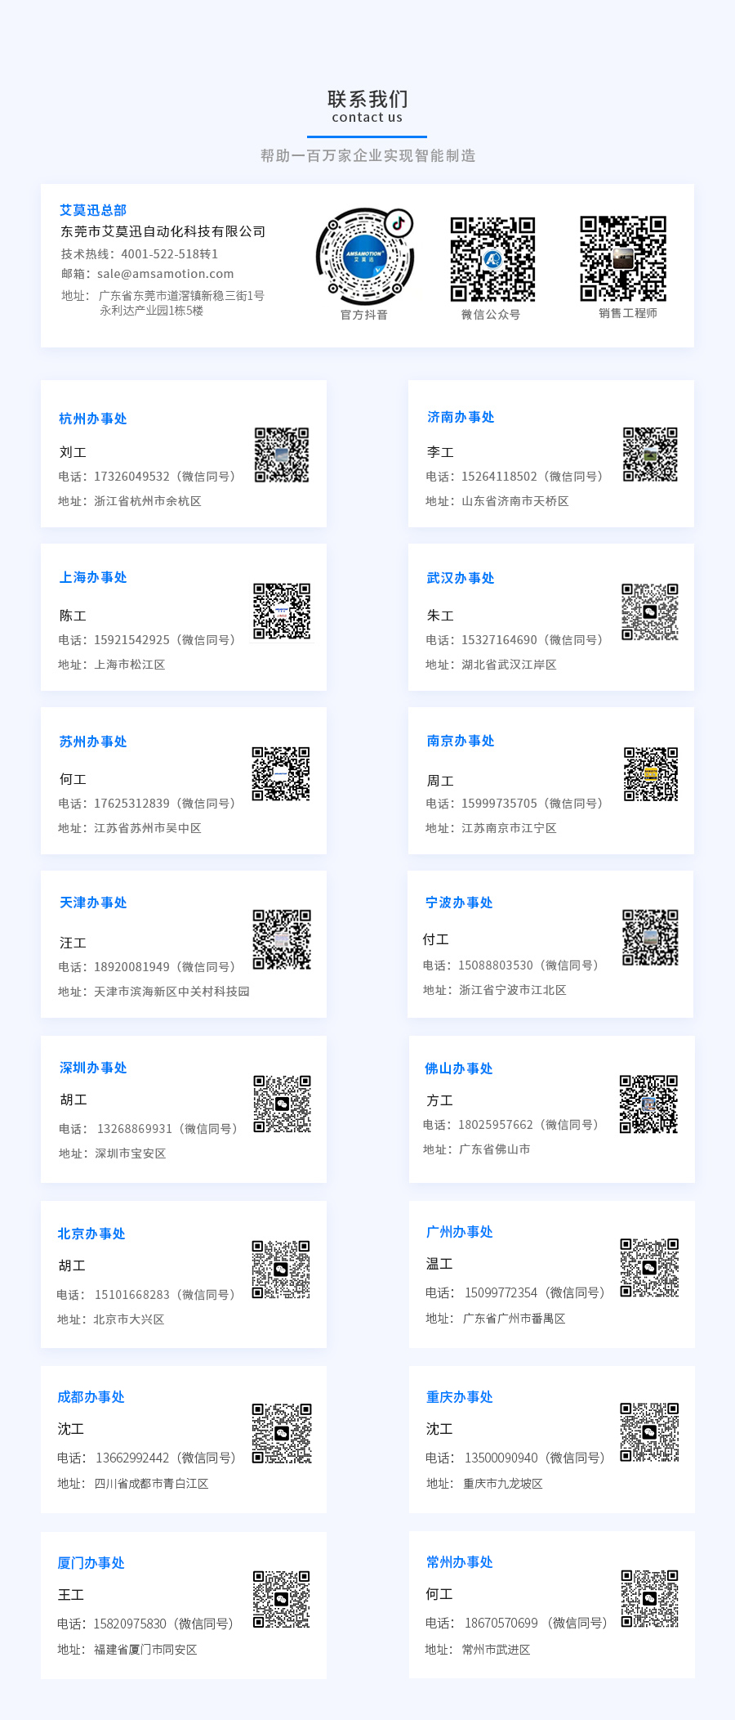Viewport: 735px width, 1720px height.
Task: Click Hangzhou phone number 17326049532
Action: (x=132, y=477)
